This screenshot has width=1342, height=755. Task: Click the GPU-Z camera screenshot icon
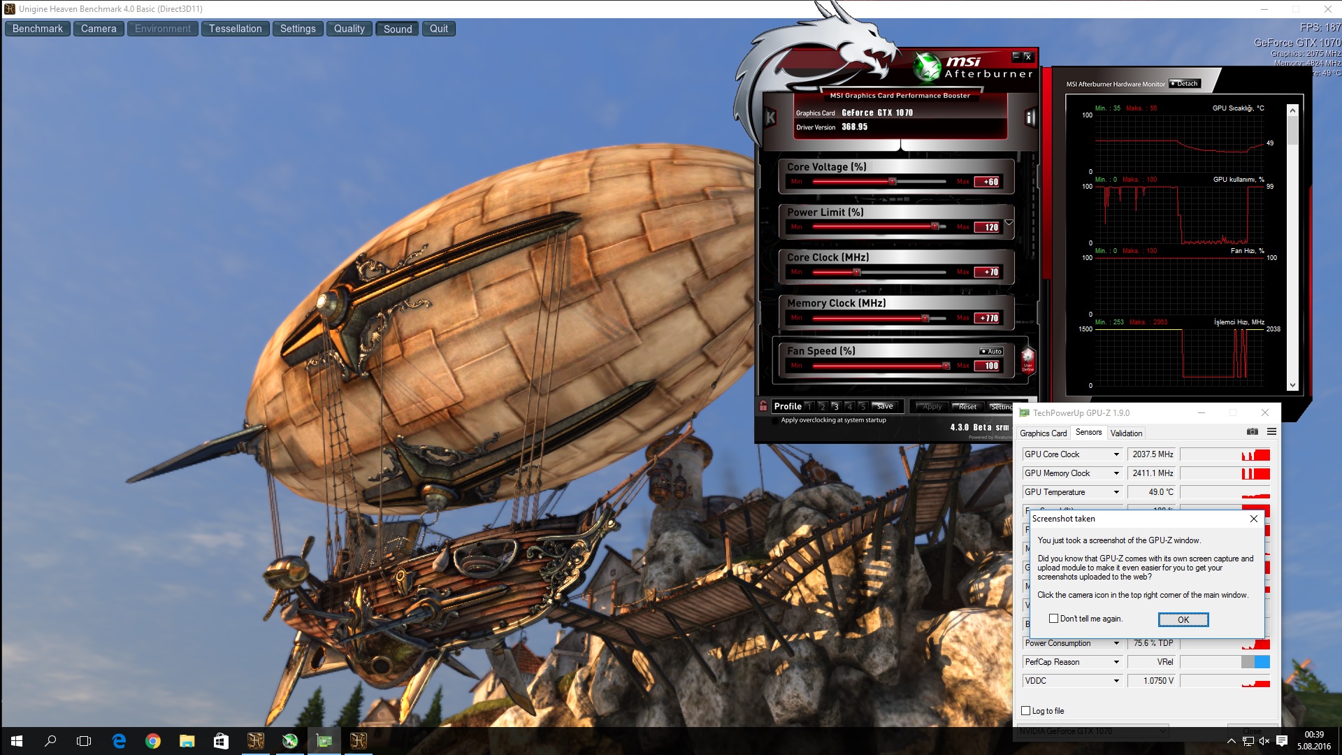1252,432
